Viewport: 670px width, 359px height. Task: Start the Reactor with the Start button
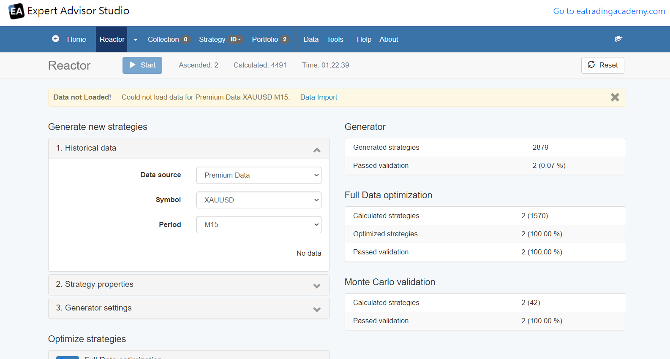(142, 65)
